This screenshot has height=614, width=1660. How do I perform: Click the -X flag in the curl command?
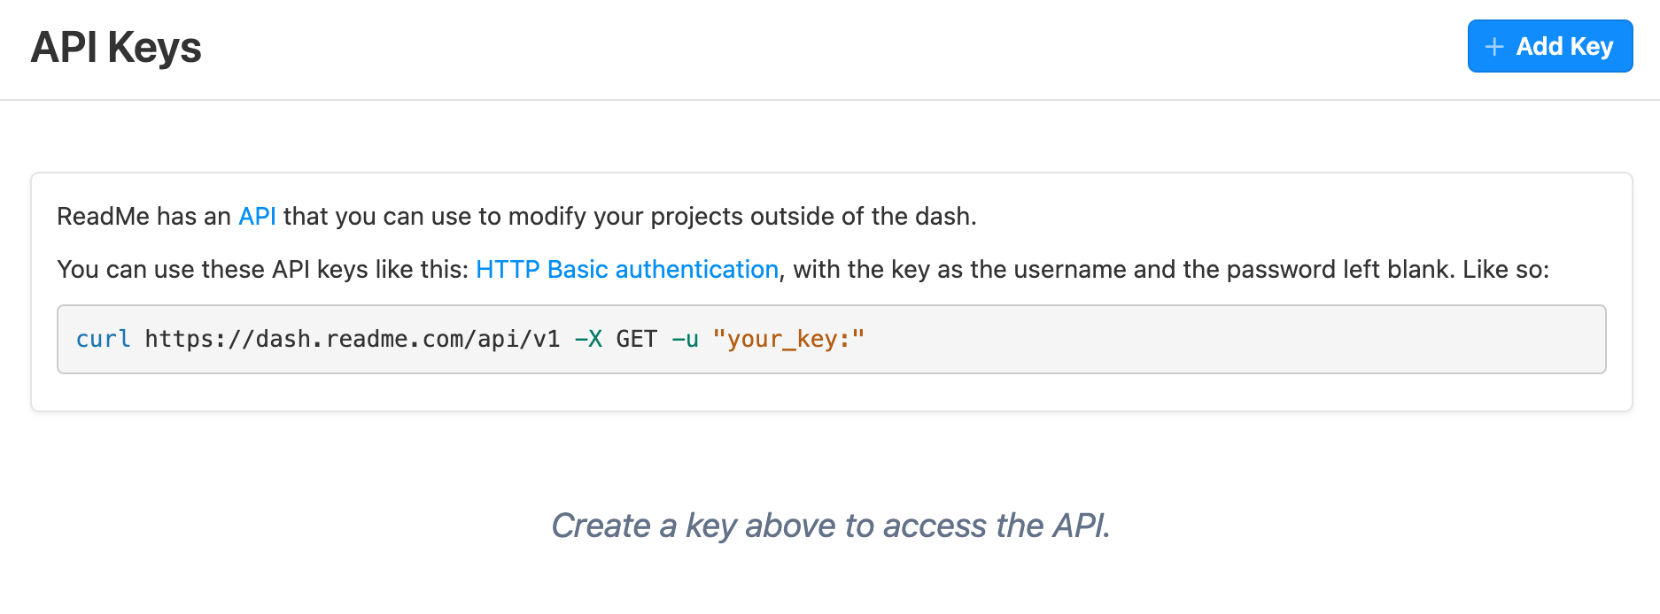[588, 340]
